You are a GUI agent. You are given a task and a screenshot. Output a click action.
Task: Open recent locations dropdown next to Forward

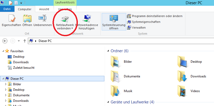coord(19,41)
